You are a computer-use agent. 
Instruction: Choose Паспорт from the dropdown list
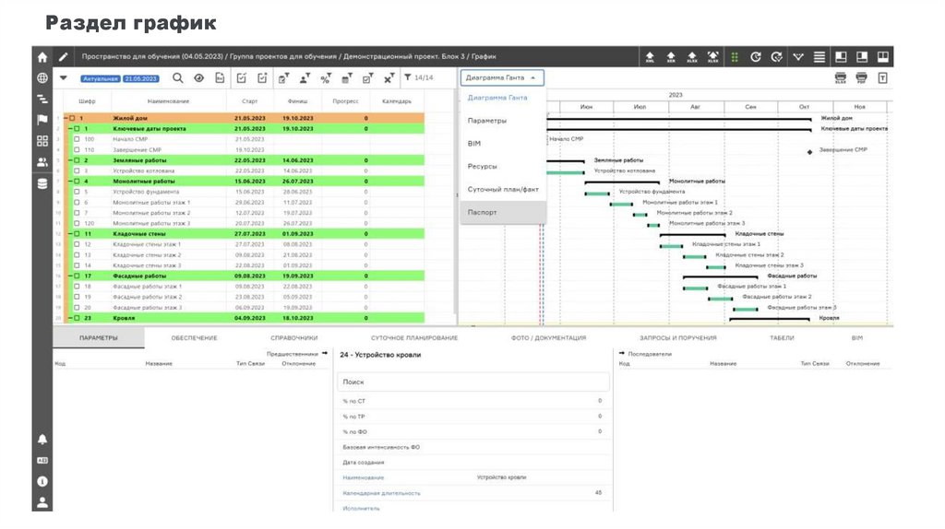tap(482, 212)
